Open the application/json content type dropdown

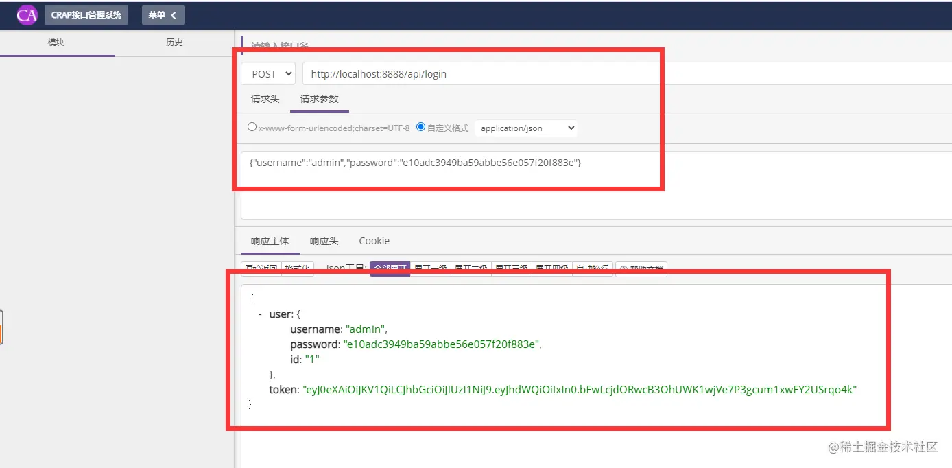[x=526, y=128]
